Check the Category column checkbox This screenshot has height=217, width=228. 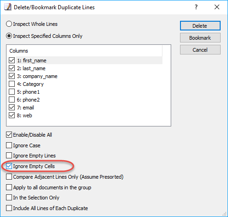pos(12,84)
